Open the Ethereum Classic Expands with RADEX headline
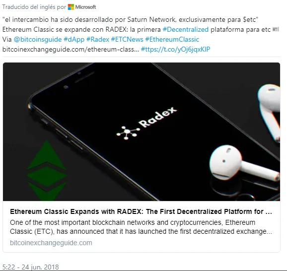The width and height of the screenshot is (287, 271). coord(141,211)
